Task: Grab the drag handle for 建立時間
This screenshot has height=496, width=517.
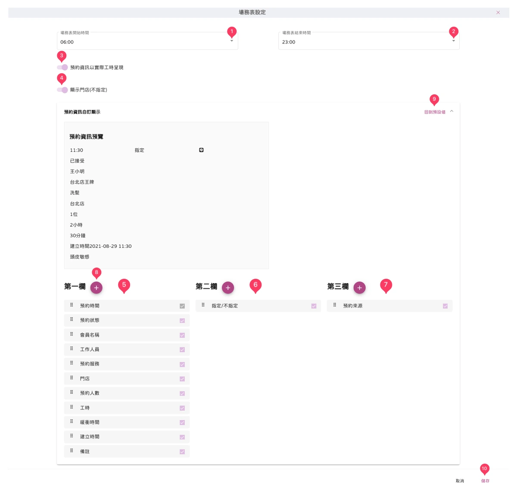Action: 72,436
